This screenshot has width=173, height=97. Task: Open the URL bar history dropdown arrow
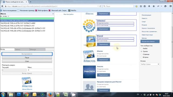point(98,6)
